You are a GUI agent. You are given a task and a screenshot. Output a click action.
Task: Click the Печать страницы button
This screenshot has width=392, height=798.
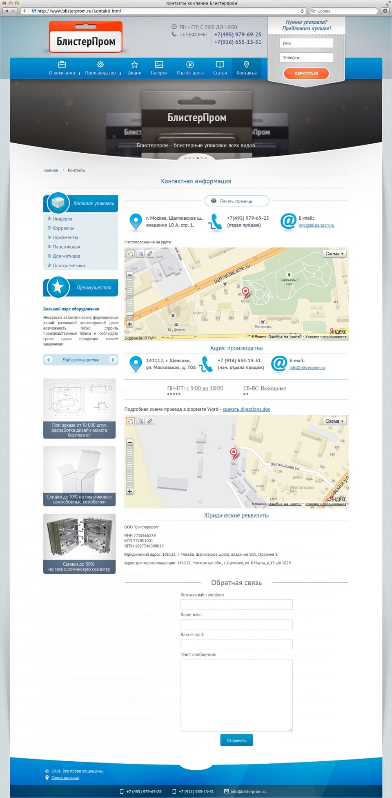[x=236, y=201]
